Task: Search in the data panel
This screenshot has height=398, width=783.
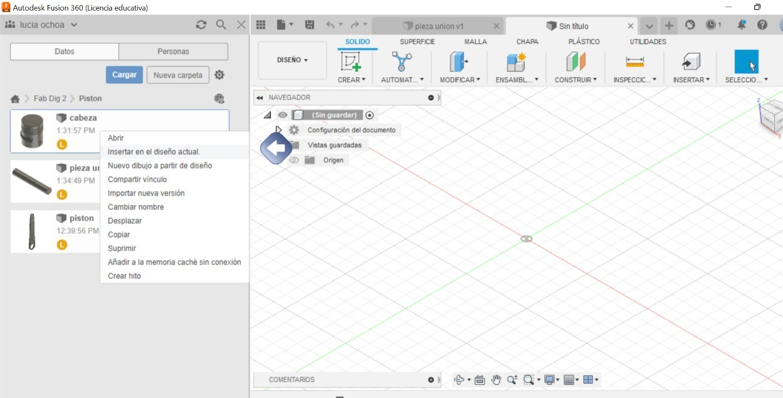Action: click(221, 25)
